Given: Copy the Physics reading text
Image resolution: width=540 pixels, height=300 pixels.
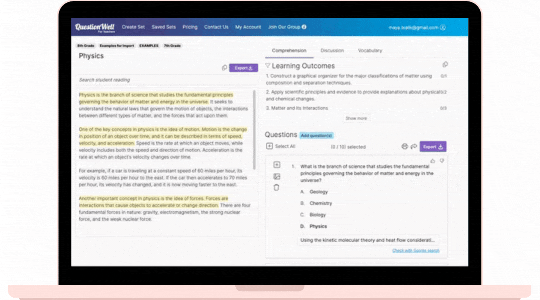Looking at the screenshot, I should pos(224,68).
